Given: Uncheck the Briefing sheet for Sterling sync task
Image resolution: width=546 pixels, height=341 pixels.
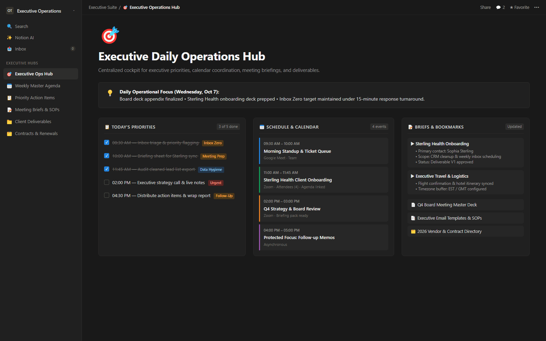Looking at the screenshot, I should tap(106, 156).
